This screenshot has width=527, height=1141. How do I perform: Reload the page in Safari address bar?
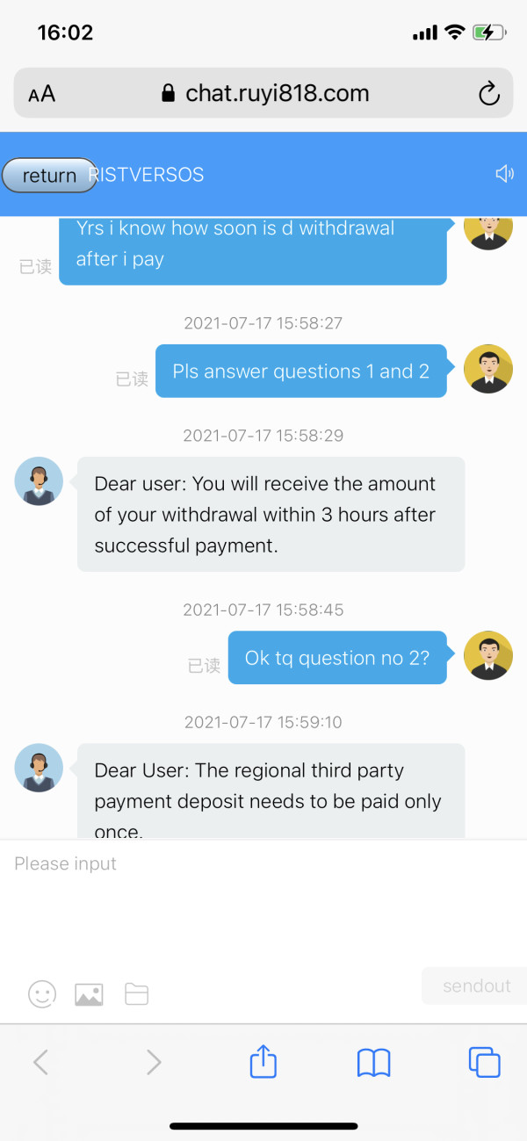[x=488, y=94]
